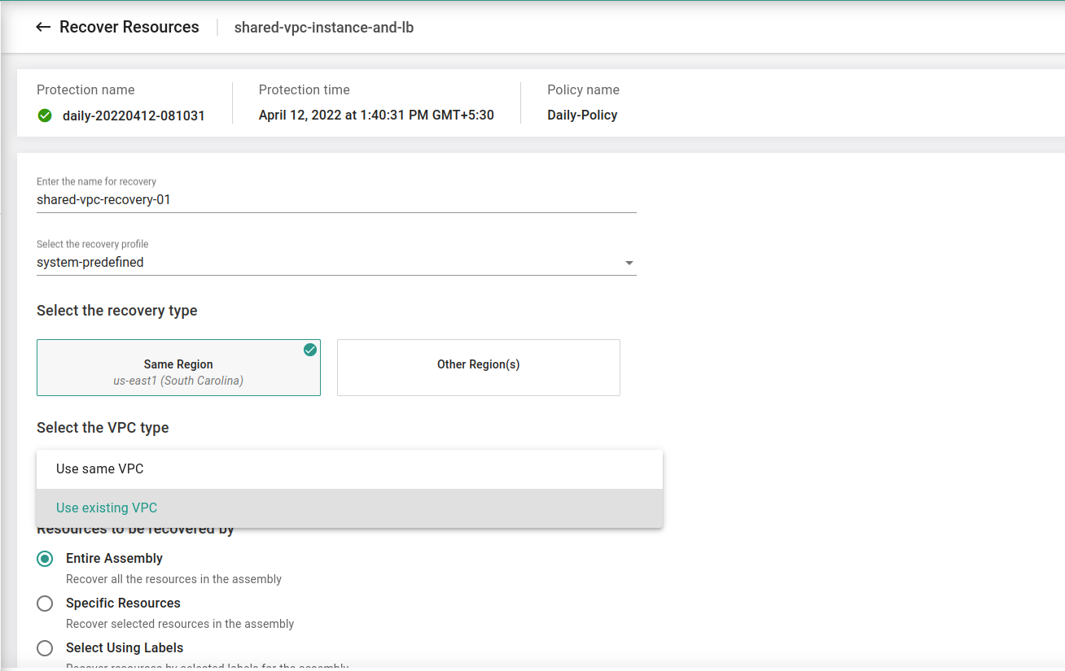Screen dimensions: 1065x671
Task: Click the Recover Resources page title
Action: click(x=129, y=28)
